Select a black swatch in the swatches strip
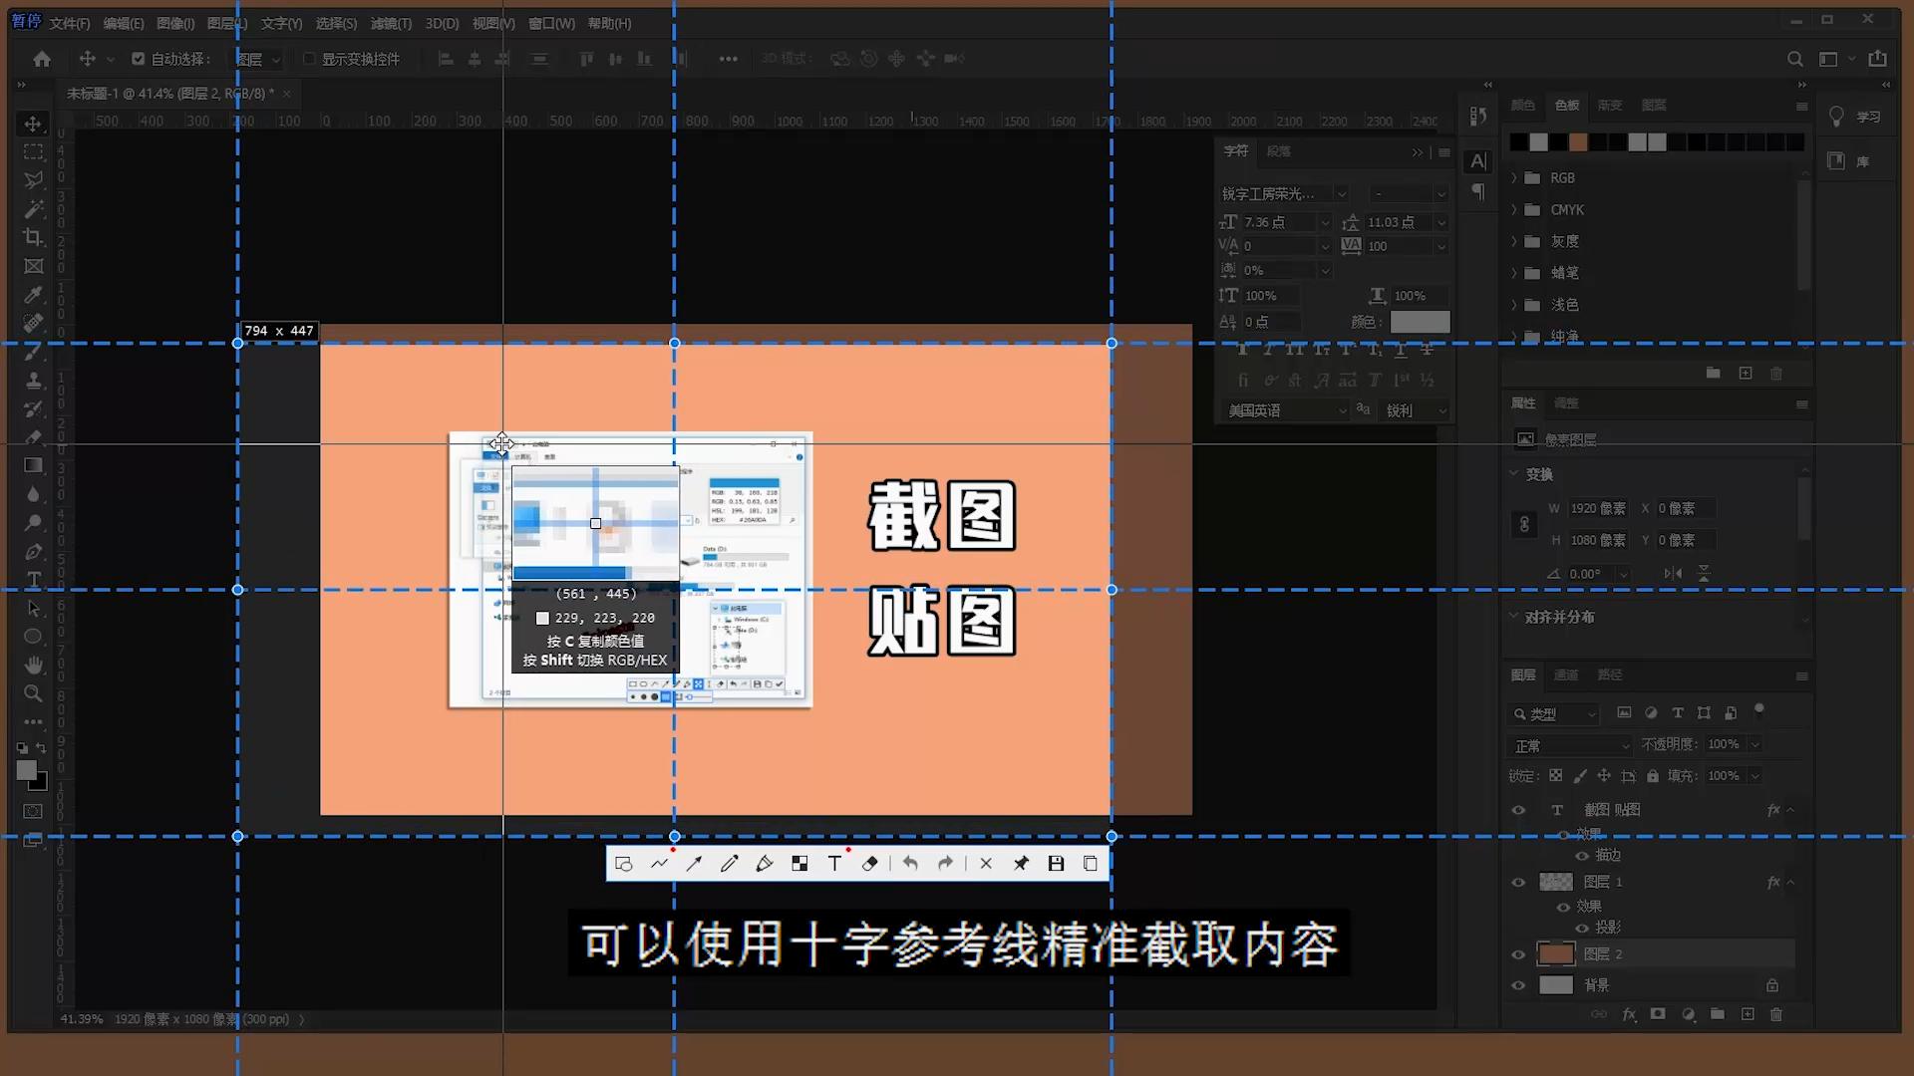The image size is (1914, 1076). pyautogui.click(x=1516, y=141)
